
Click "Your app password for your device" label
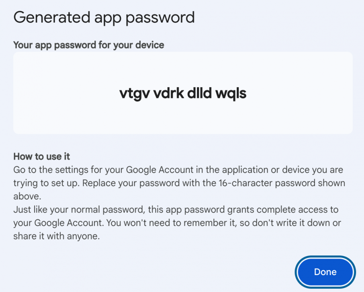[x=89, y=45]
